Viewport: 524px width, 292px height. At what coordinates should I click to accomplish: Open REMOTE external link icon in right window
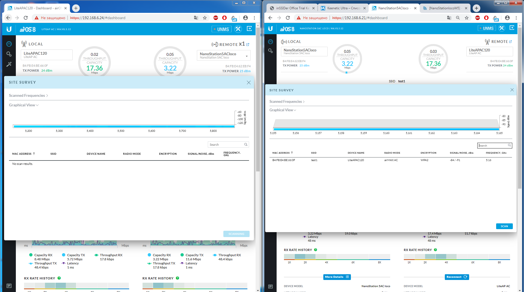click(x=510, y=42)
